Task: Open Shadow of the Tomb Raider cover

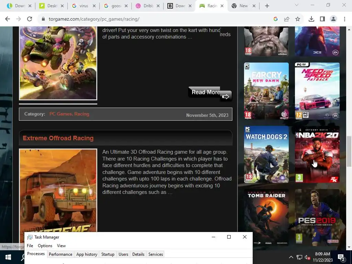Action: point(266,217)
